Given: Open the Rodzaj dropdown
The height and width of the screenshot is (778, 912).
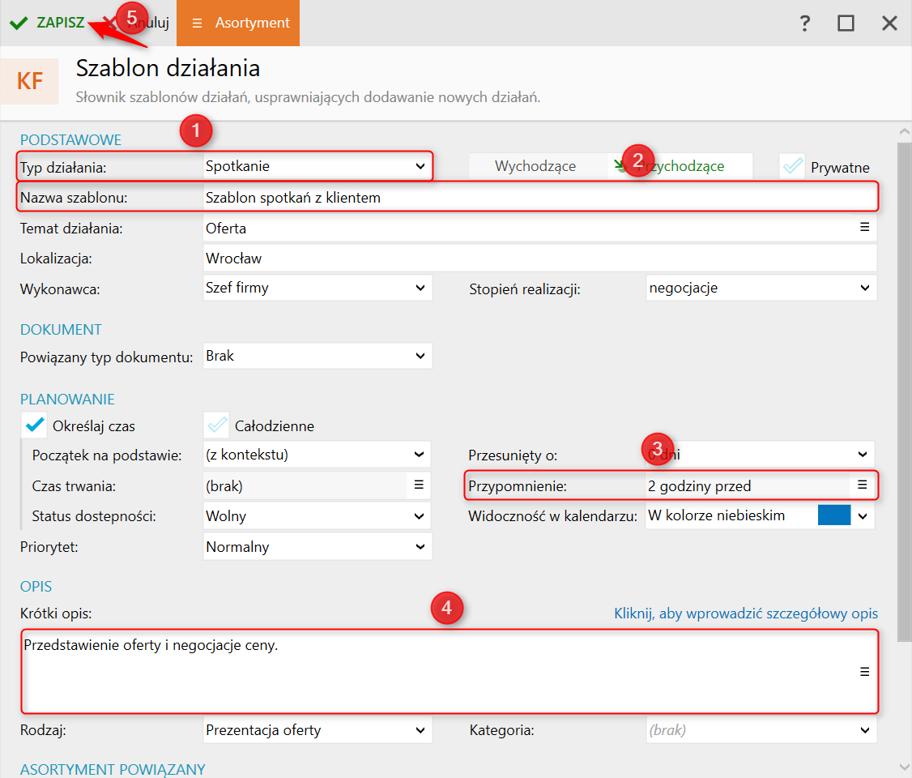Looking at the screenshot, I should coord(317,730).
